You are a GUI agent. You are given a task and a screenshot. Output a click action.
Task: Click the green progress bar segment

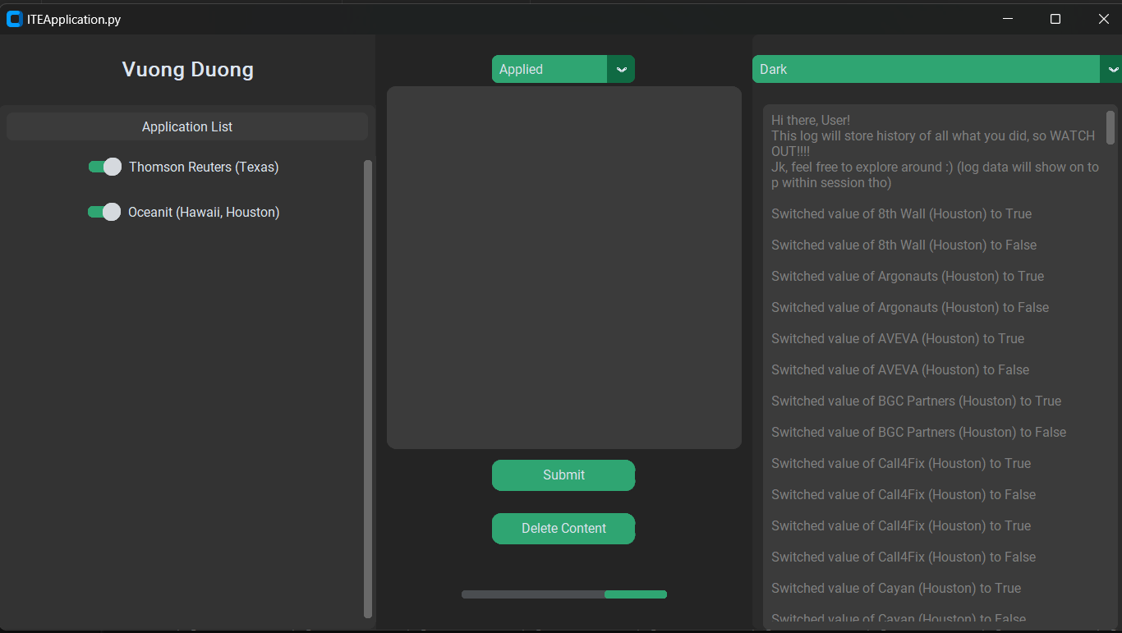(x=636, y=594)
